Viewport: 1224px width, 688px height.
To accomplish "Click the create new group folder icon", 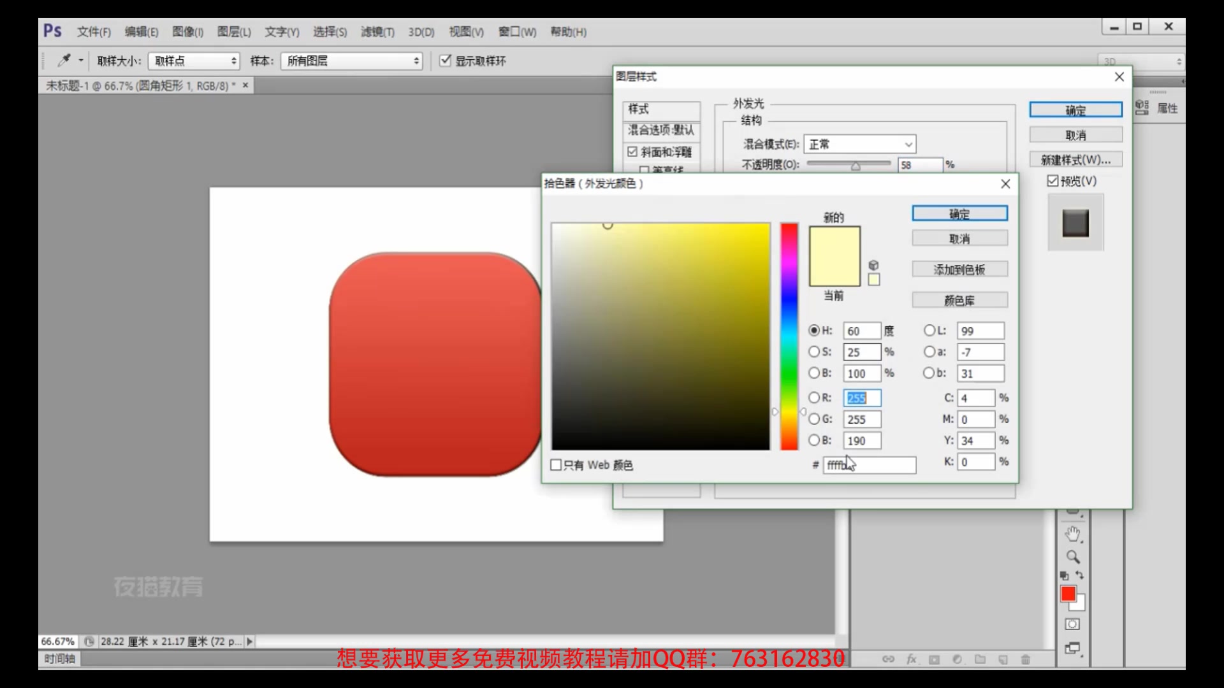I will pyautogui.click(x=980, y=659).
